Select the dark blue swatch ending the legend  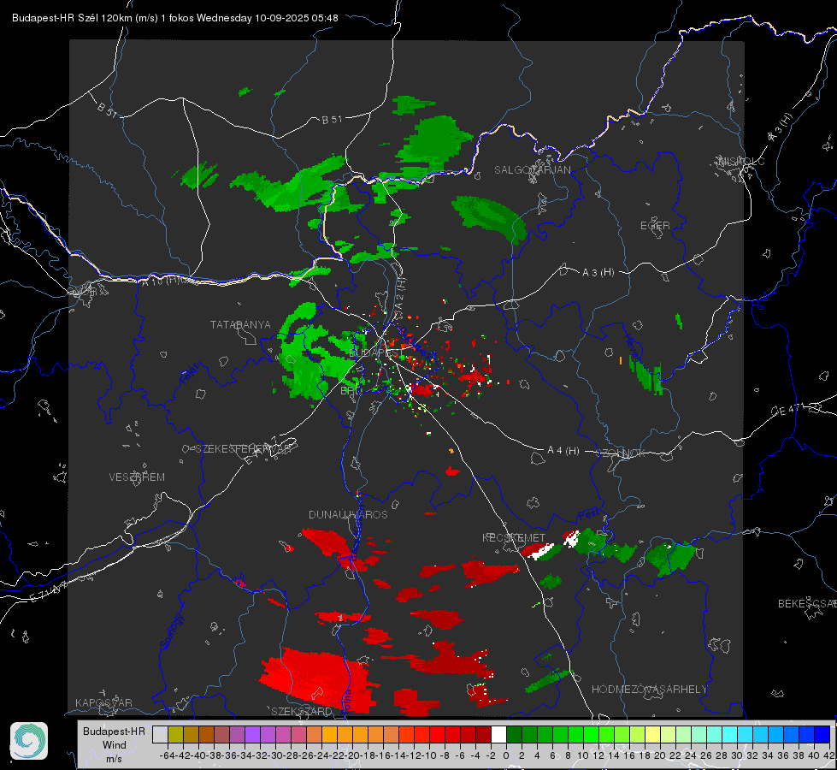822,734
